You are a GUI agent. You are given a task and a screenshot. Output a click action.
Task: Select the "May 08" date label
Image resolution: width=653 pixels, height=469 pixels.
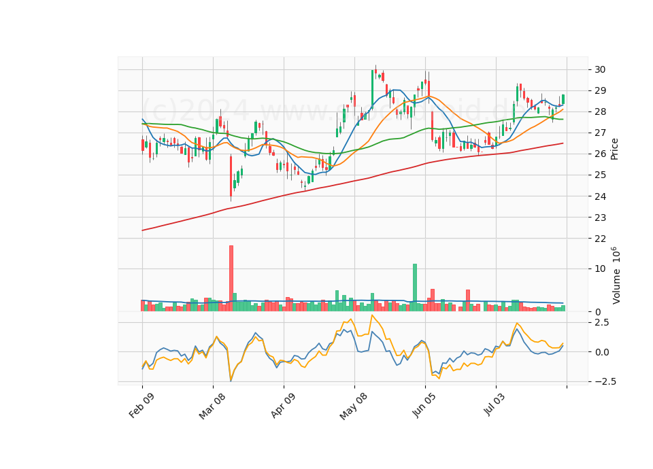point(354,406)
